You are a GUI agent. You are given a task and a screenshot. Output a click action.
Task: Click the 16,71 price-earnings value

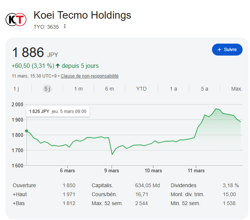coord(142,194)
